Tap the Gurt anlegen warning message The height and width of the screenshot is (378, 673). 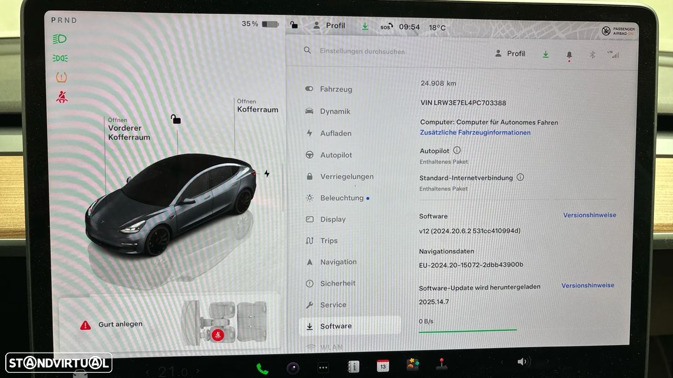111,325
